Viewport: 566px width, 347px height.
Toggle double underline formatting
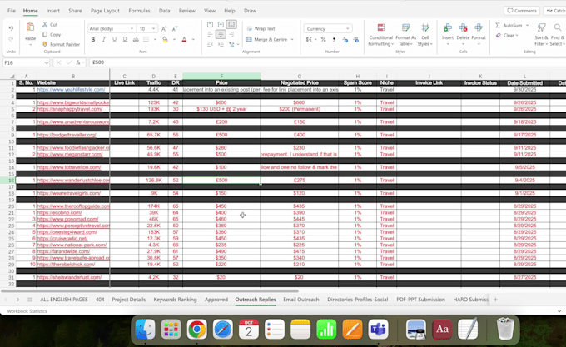pos(125,39)
